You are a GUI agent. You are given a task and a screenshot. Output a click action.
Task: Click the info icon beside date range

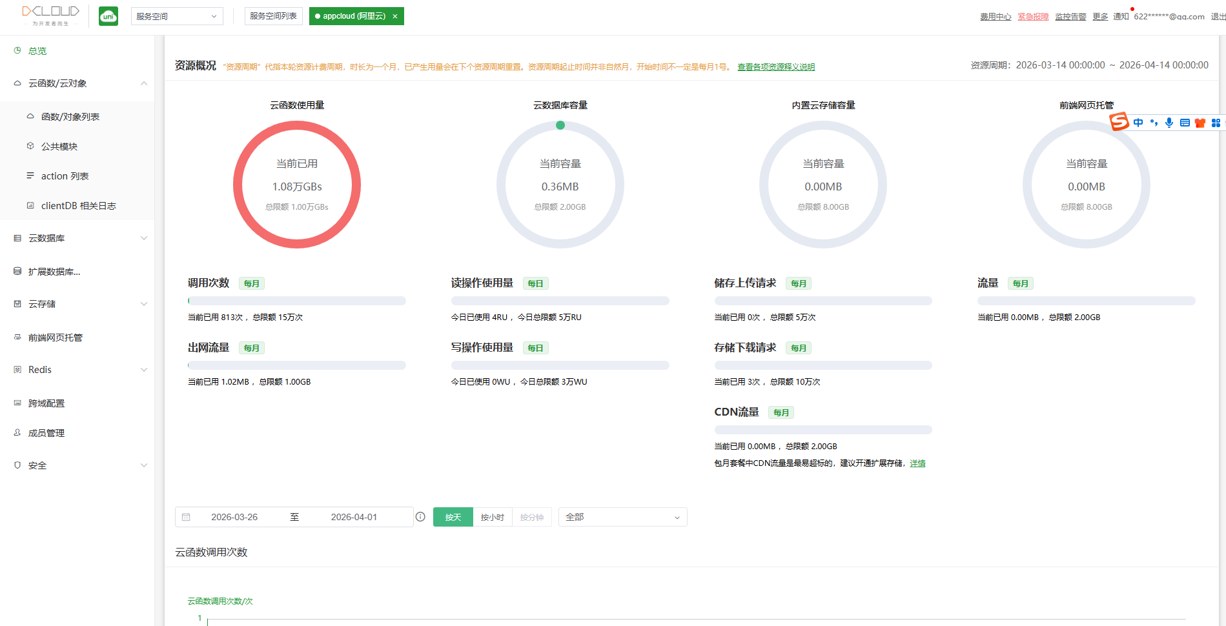420,517
